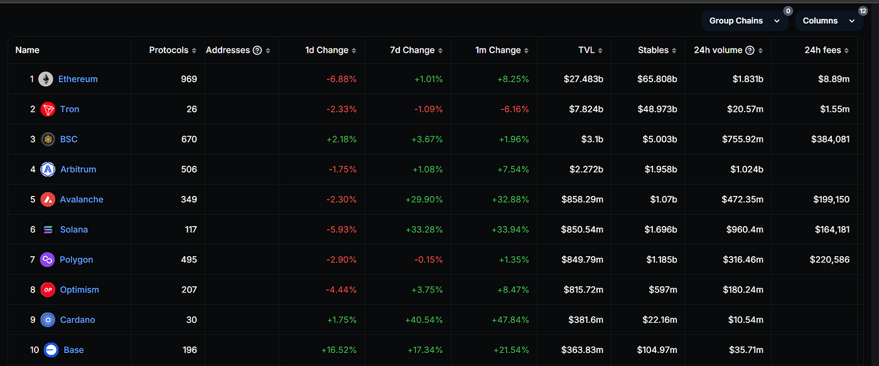This screenshot has width=879, height=366.
Task: Click Tron stables value $48.973b
Action: pyautogui.click(x=657, y=109)
